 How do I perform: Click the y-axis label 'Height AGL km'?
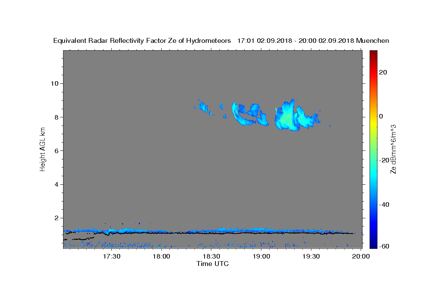tap(43, 149)
